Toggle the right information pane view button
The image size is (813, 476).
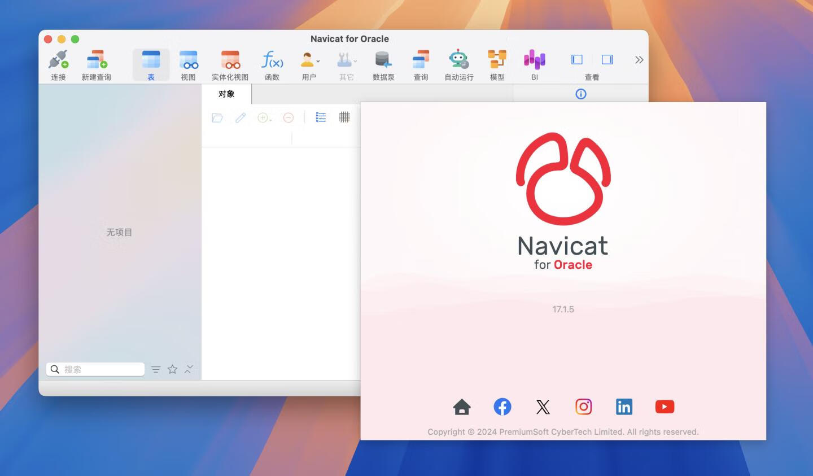(x=607, y=59)
